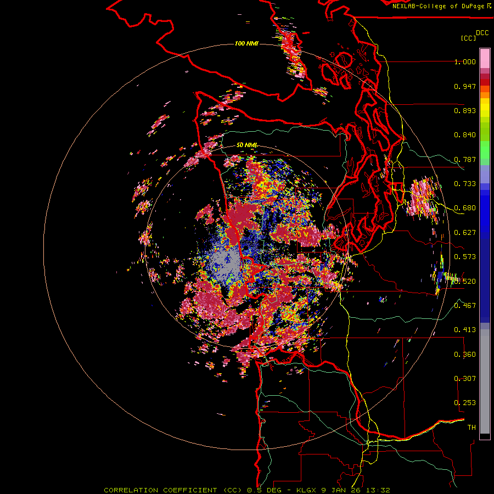494x494 pixels.
Task: Click the 0.307 value on color scale
Action: (465, 379)
